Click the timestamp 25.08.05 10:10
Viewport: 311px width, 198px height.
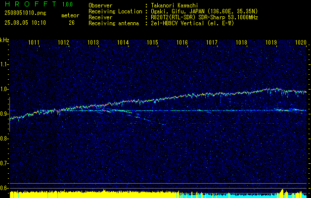[x=25, y=23]
